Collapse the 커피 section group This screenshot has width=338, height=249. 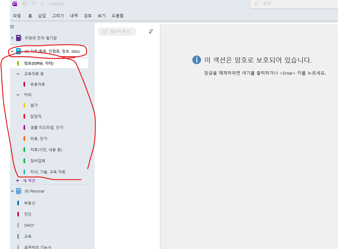pyautogui.click(x=18, y=95)
